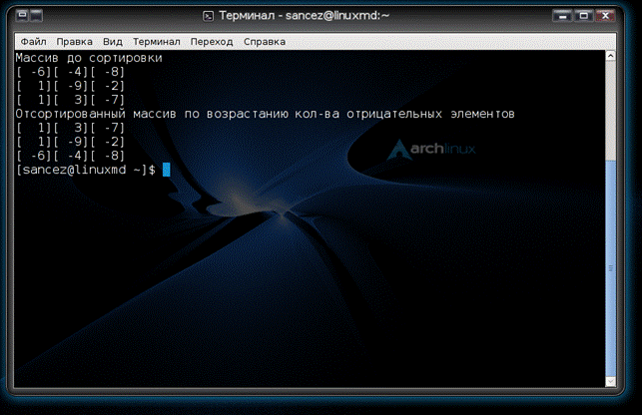Click the window menu icon in title bar
This screenshot has width=642, height=415.
pyautogui.click(x=23, y=16)
